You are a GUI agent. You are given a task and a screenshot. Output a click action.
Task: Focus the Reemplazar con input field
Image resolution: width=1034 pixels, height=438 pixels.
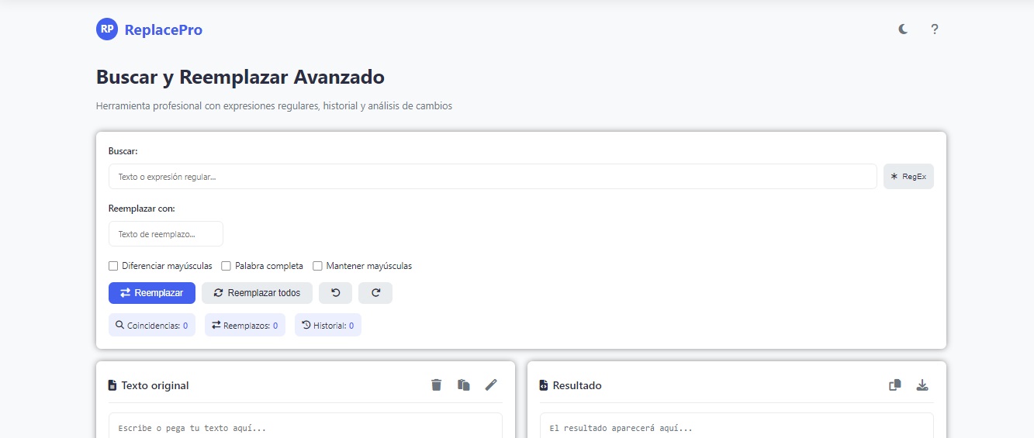pyautogui.click(x=166, y=234)
